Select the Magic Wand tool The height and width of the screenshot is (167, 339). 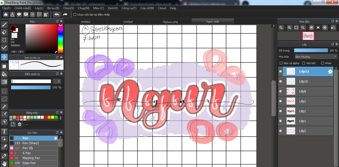coord(4,106)
